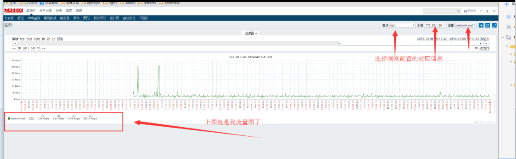Click the plus icon in right sidebar
This screenshot has height=159, width=516.
click(507, 4)
